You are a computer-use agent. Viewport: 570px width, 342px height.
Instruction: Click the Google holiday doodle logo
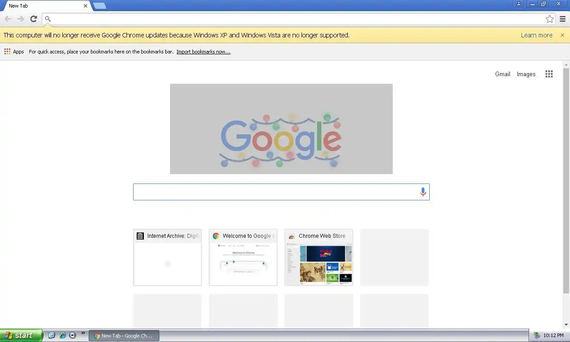281,129
